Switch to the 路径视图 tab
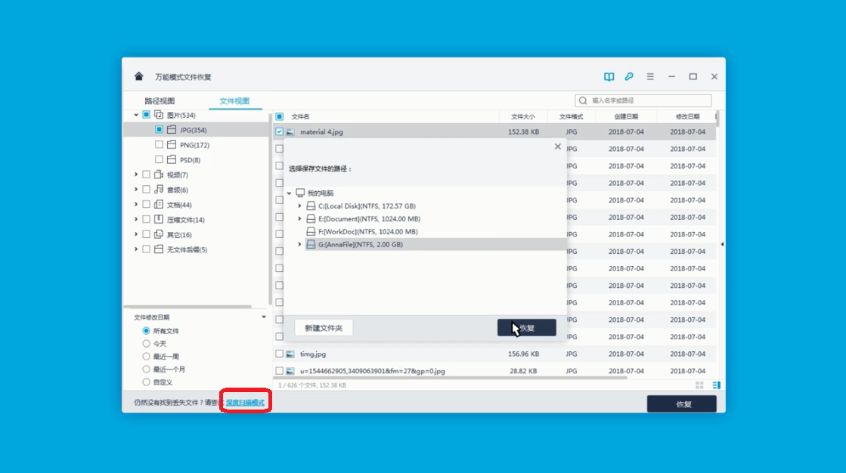The image size is (846, 473). [160, 100]
